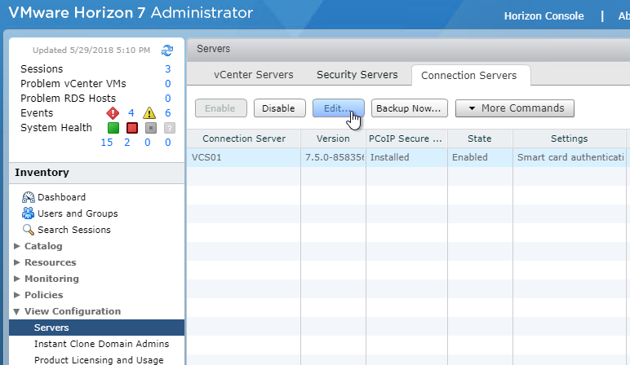
Task: Sort by PCoIP Secure column header
Action: 406,139
